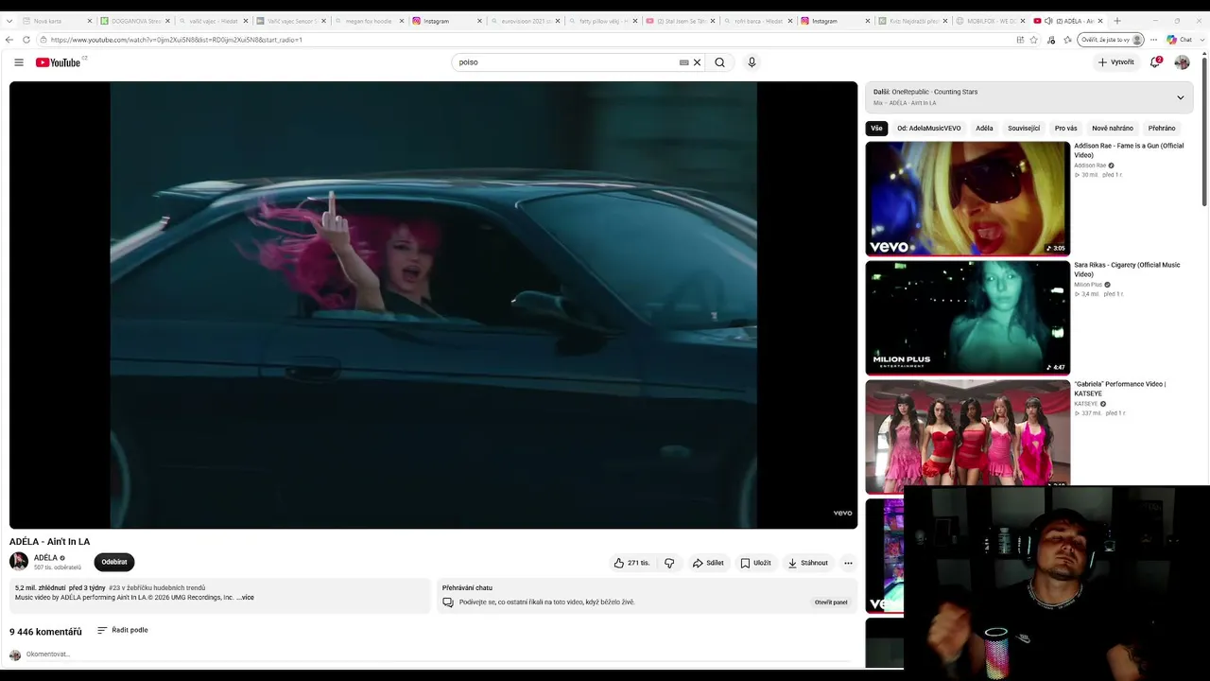Open split screen icon in address bar
Screen dimensions: 1210x681
pyautogui.click(x=1020, y=40)
